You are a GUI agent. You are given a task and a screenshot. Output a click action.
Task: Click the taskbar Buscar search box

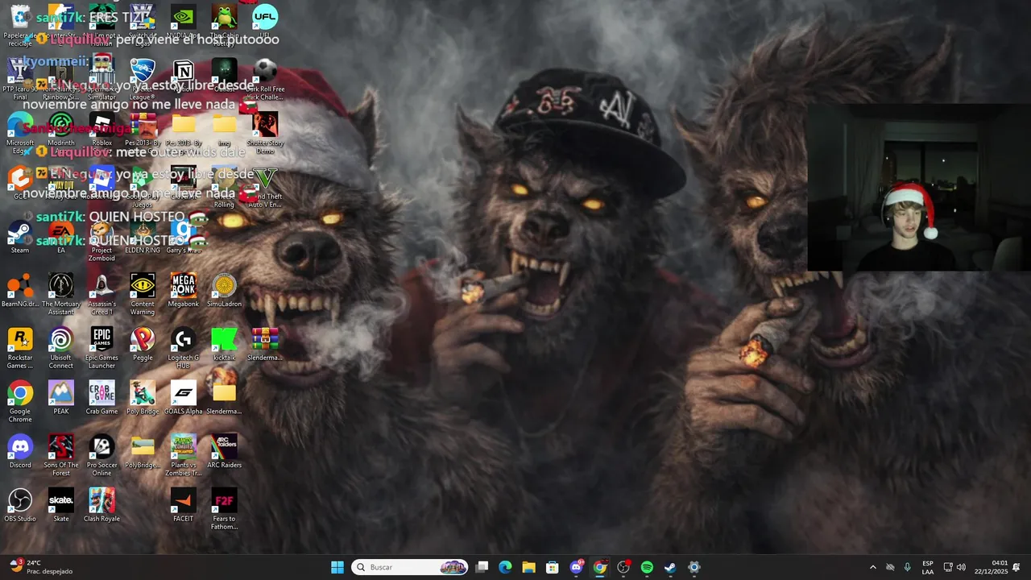[x=410, y=567]
